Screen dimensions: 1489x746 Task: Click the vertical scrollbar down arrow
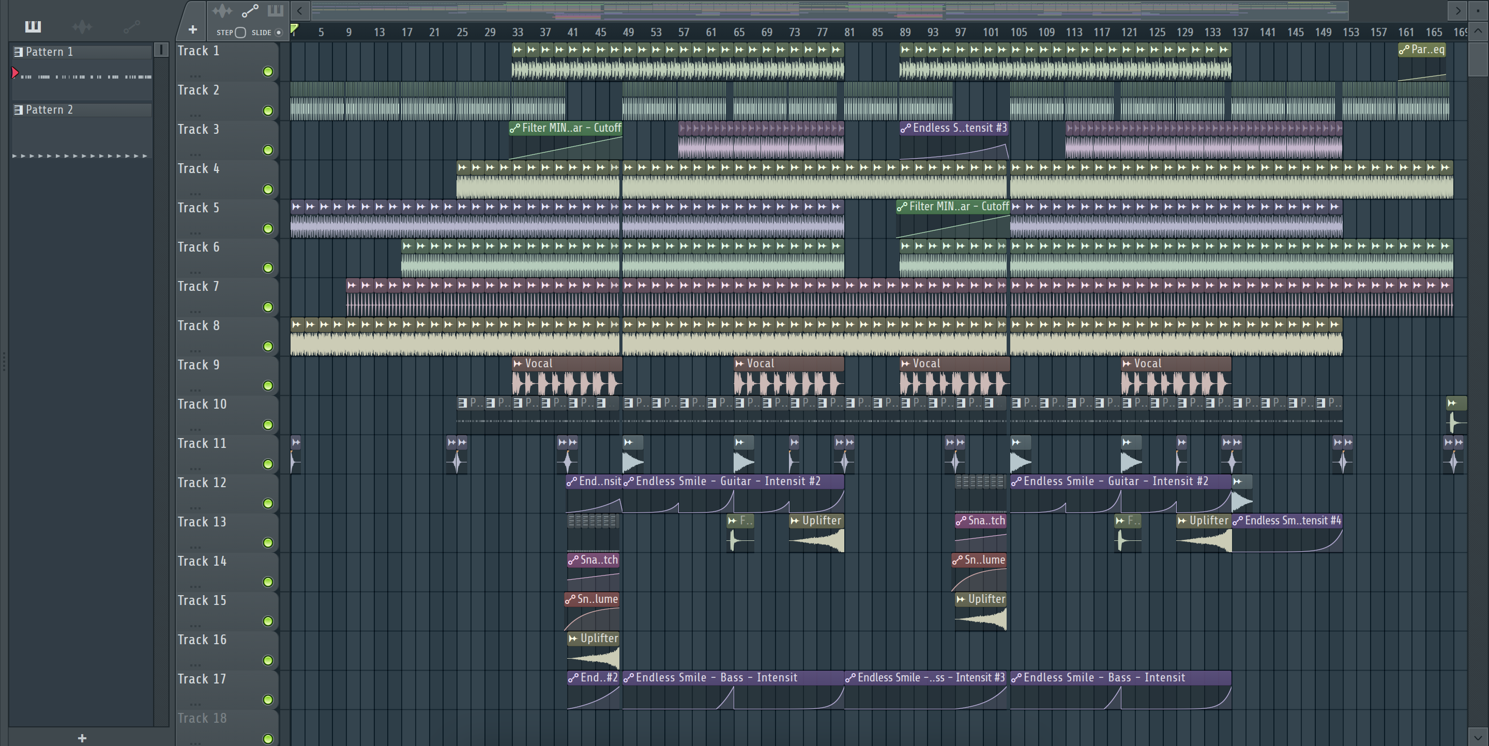click(1478, 737)
